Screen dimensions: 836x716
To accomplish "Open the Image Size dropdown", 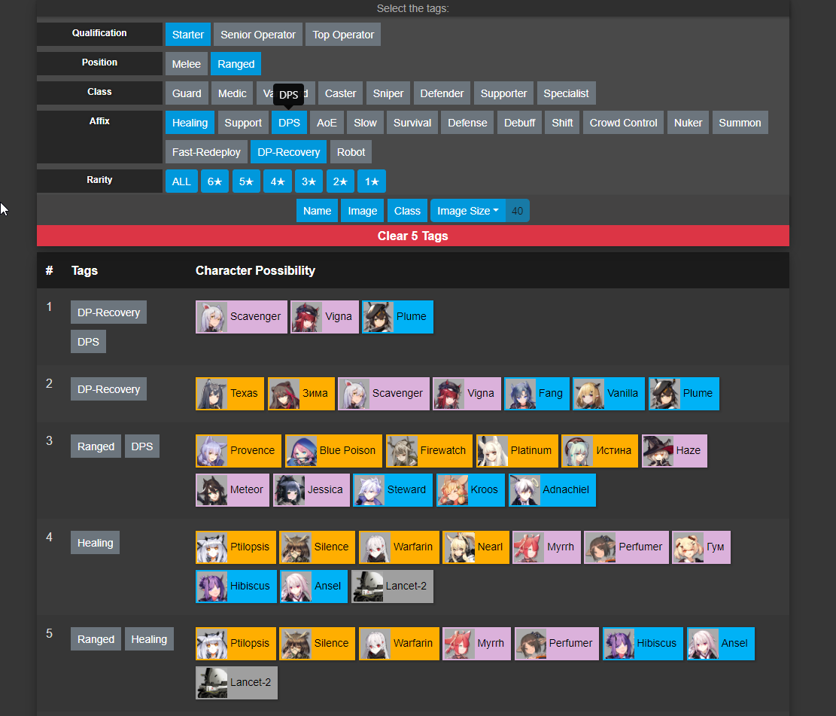I will (x=467, y=211).
